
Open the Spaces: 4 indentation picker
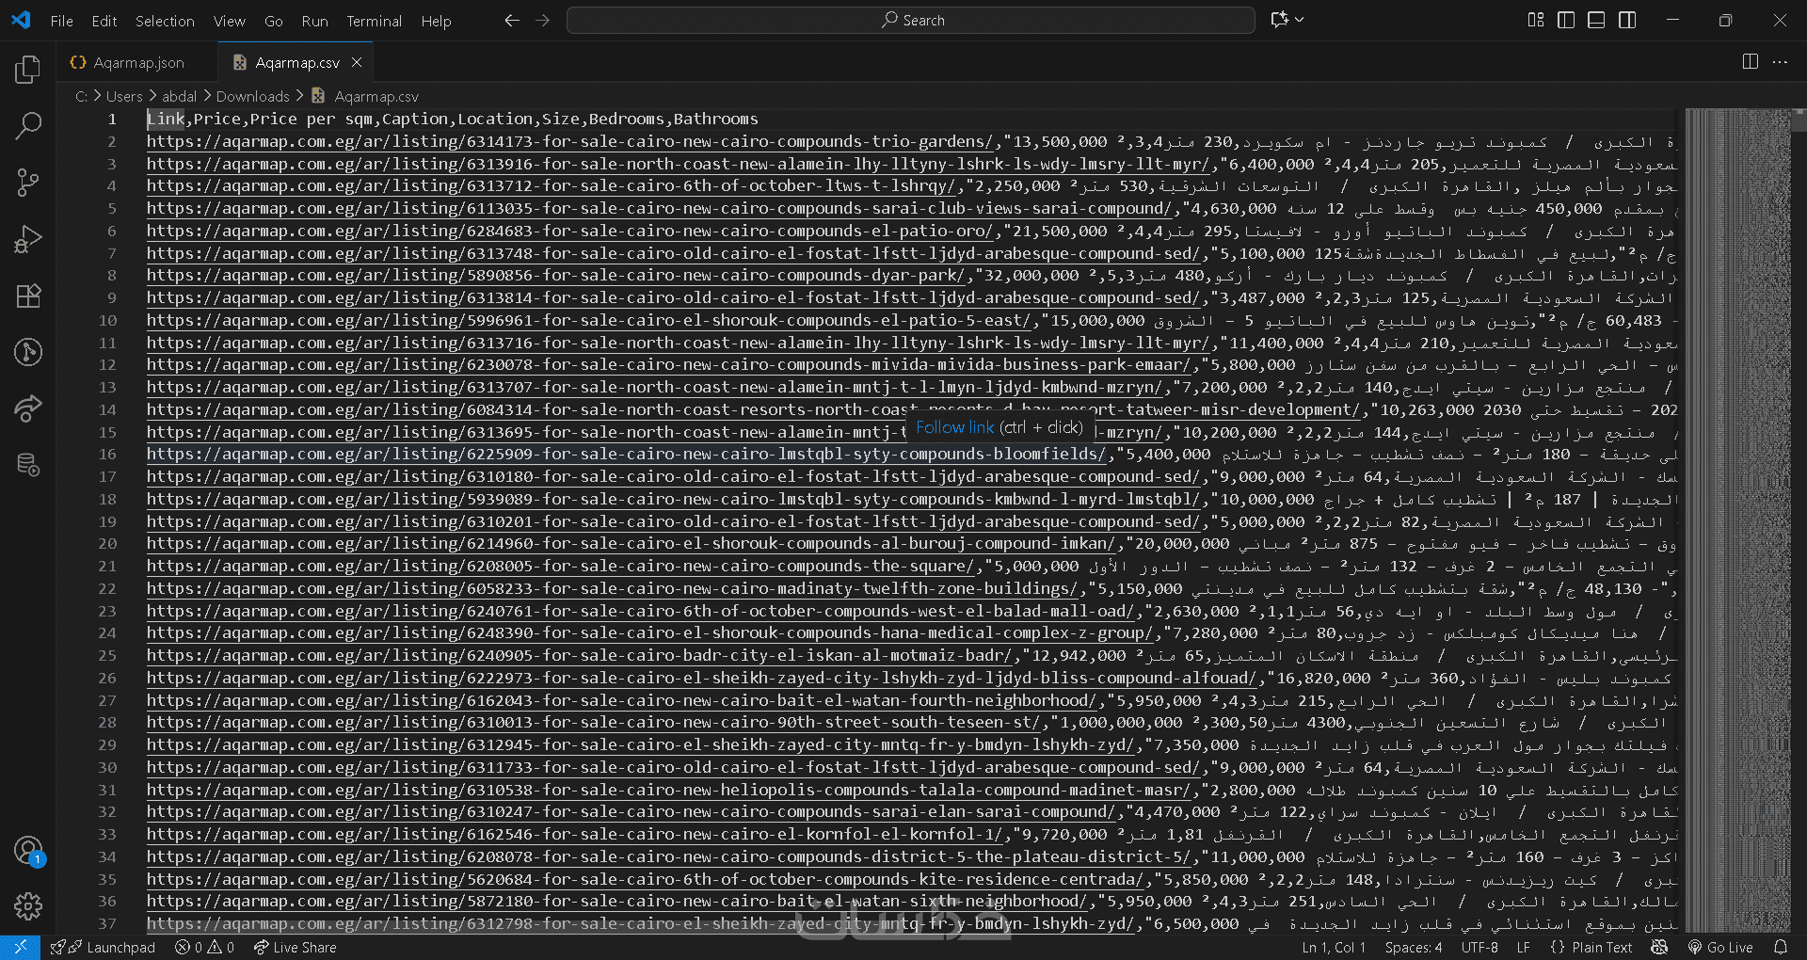(x=1413, y=948)
